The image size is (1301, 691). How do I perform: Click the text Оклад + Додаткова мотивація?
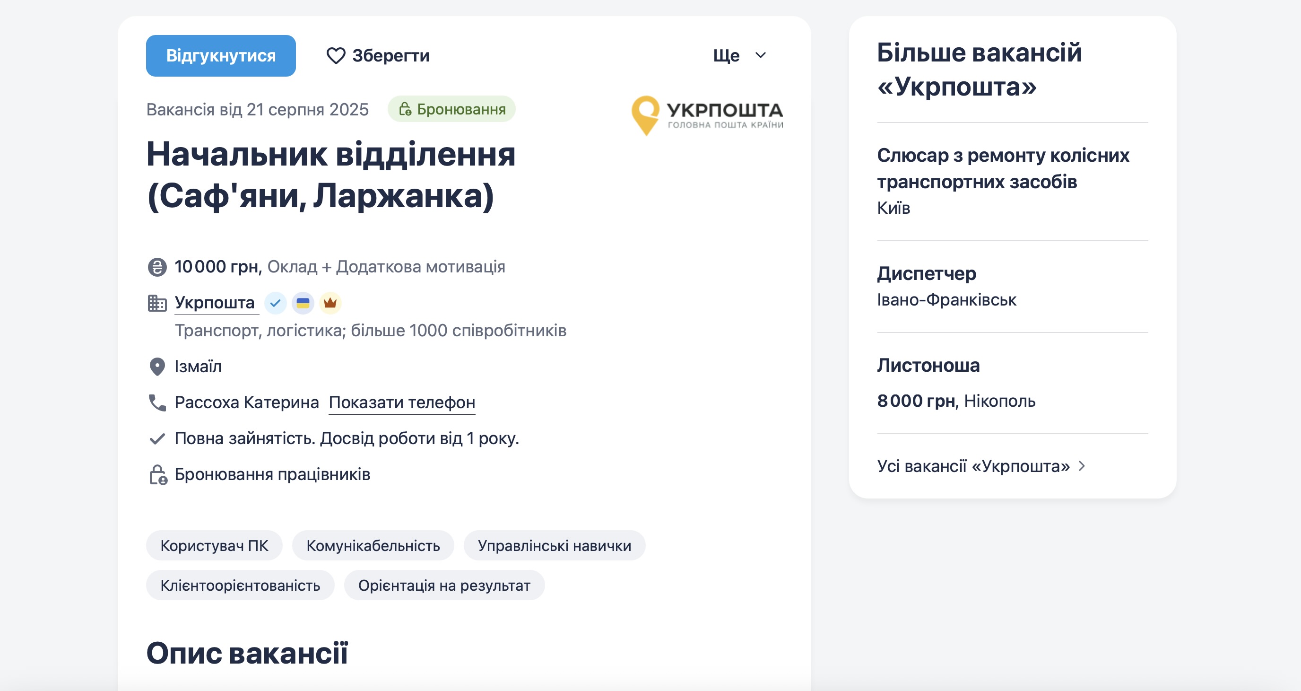(x=386, y=267)
